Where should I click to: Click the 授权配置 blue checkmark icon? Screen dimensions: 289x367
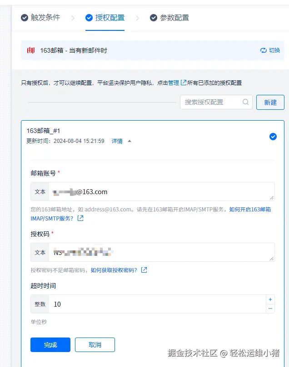[89, 18]
